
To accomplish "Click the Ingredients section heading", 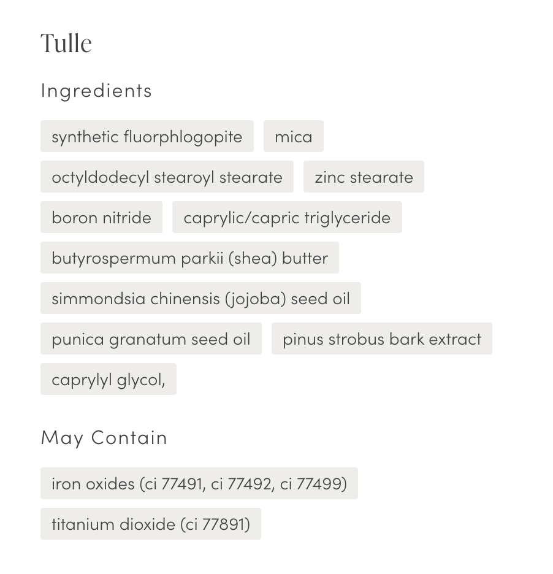I will [96, 90].
